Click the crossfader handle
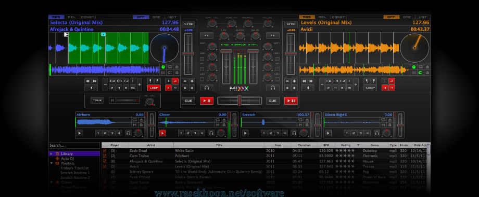Image resolution: width=479 pixels, height=197 pixels. (x=240, y=101)
